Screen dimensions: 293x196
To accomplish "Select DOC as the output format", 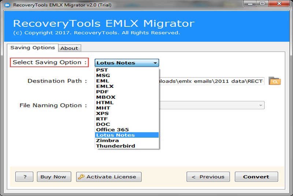I will (127, 124).
